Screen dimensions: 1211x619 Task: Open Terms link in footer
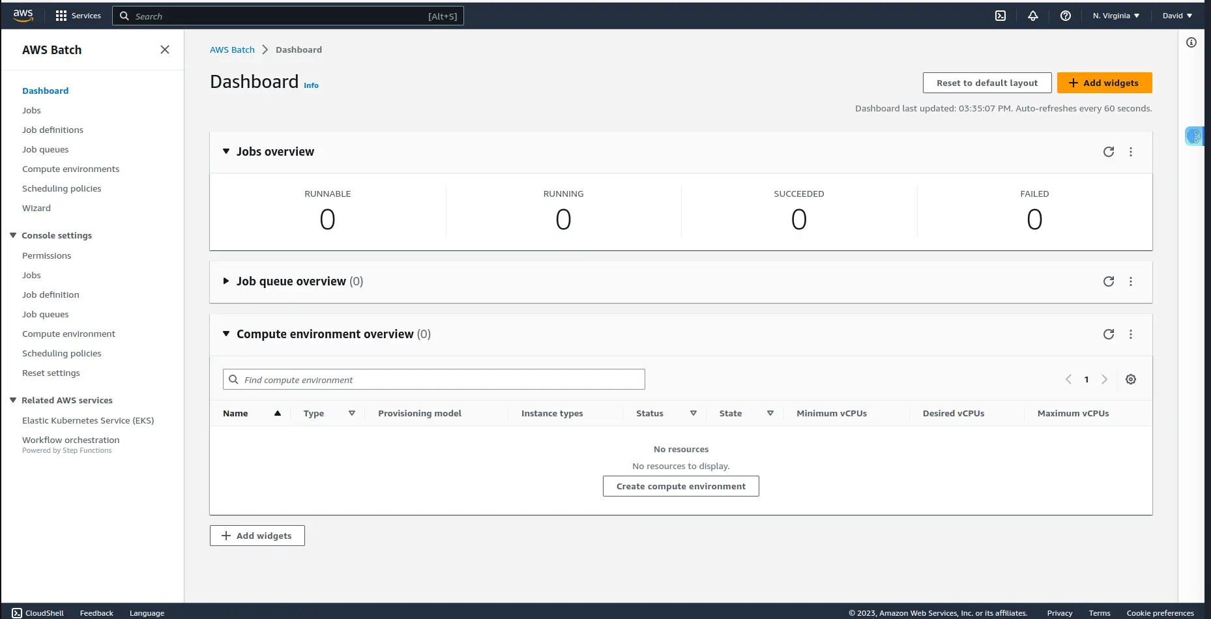tap(1099, 613)
